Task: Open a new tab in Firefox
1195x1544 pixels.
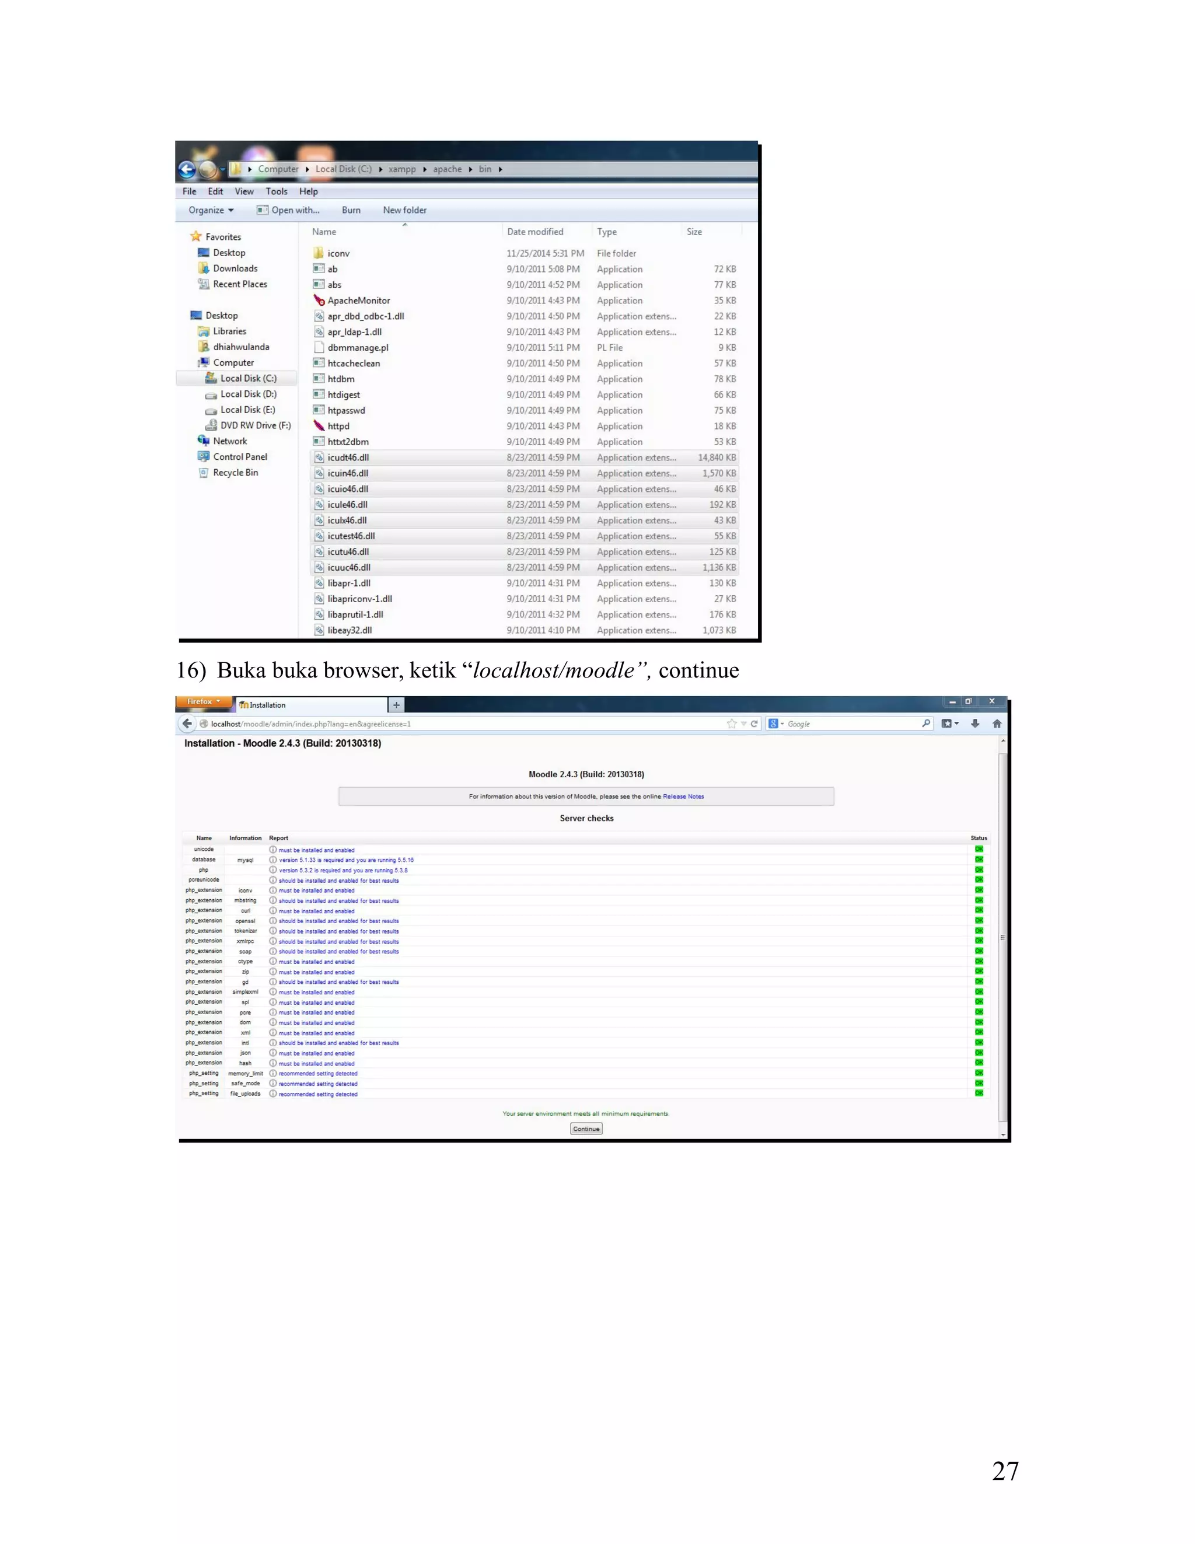Action: (x=397, y=705)
